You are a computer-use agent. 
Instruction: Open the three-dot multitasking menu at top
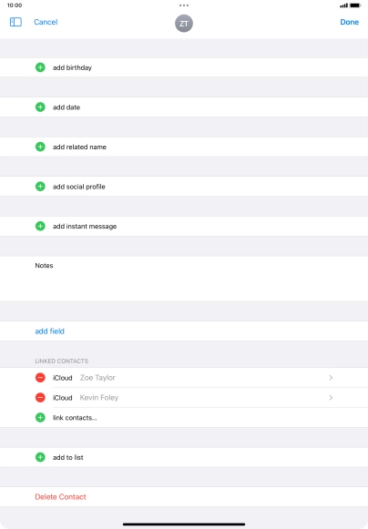[x=184, y=5]
